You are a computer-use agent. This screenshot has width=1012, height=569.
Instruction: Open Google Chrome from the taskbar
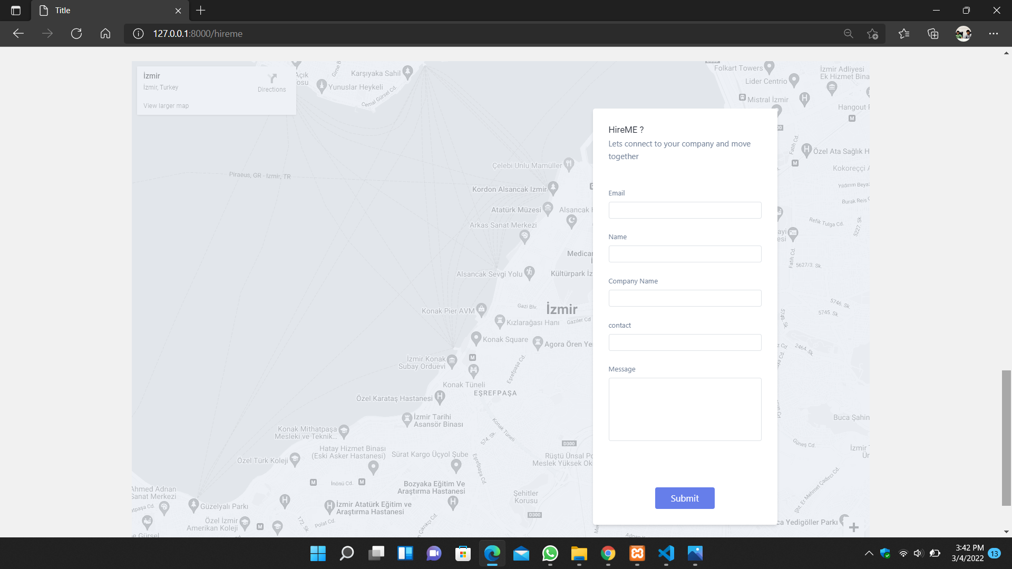click(608, 553)
